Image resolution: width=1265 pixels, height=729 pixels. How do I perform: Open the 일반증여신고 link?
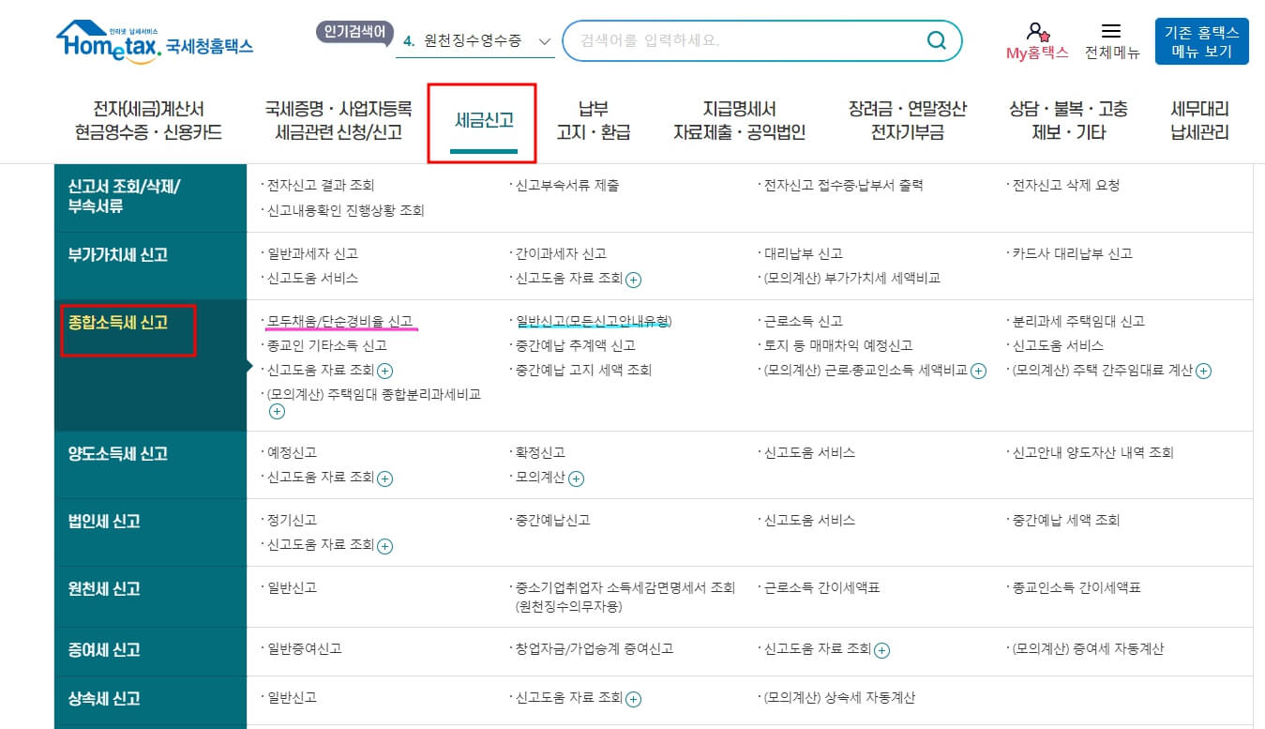pyautogui.click(x=301, y=650)
